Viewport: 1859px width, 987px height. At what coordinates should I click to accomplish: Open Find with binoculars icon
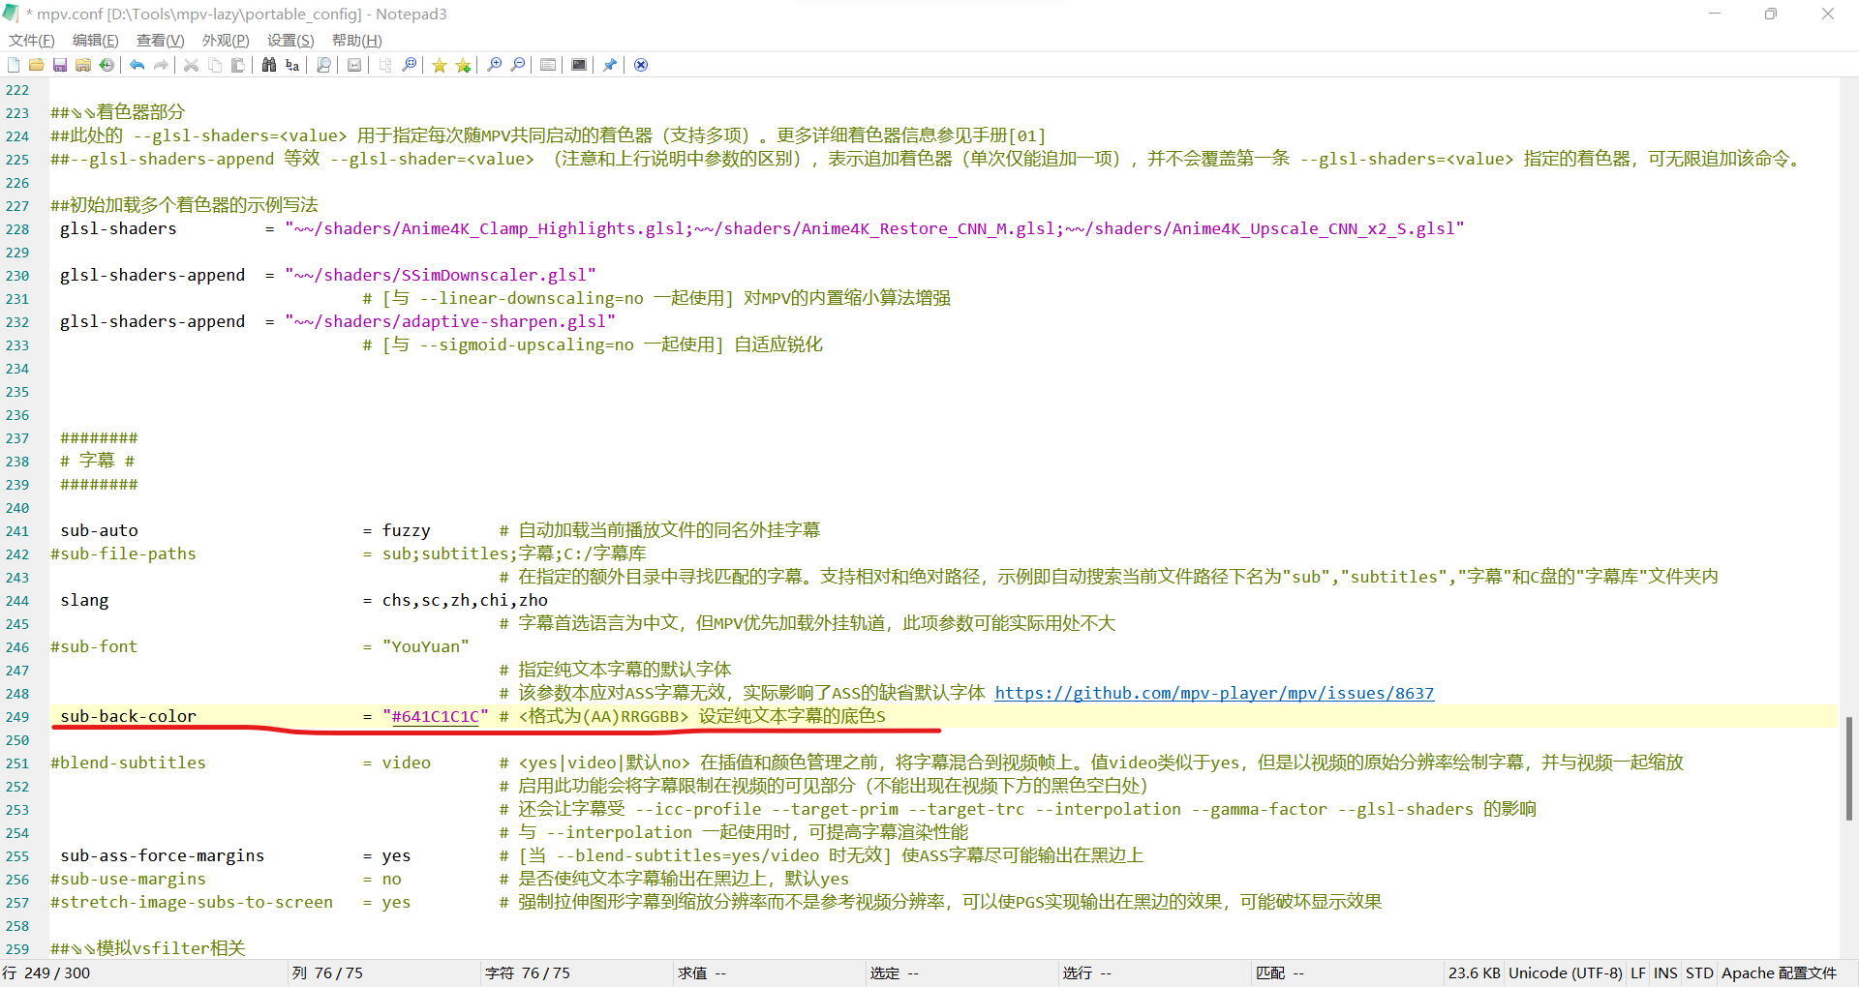point(269,65)
